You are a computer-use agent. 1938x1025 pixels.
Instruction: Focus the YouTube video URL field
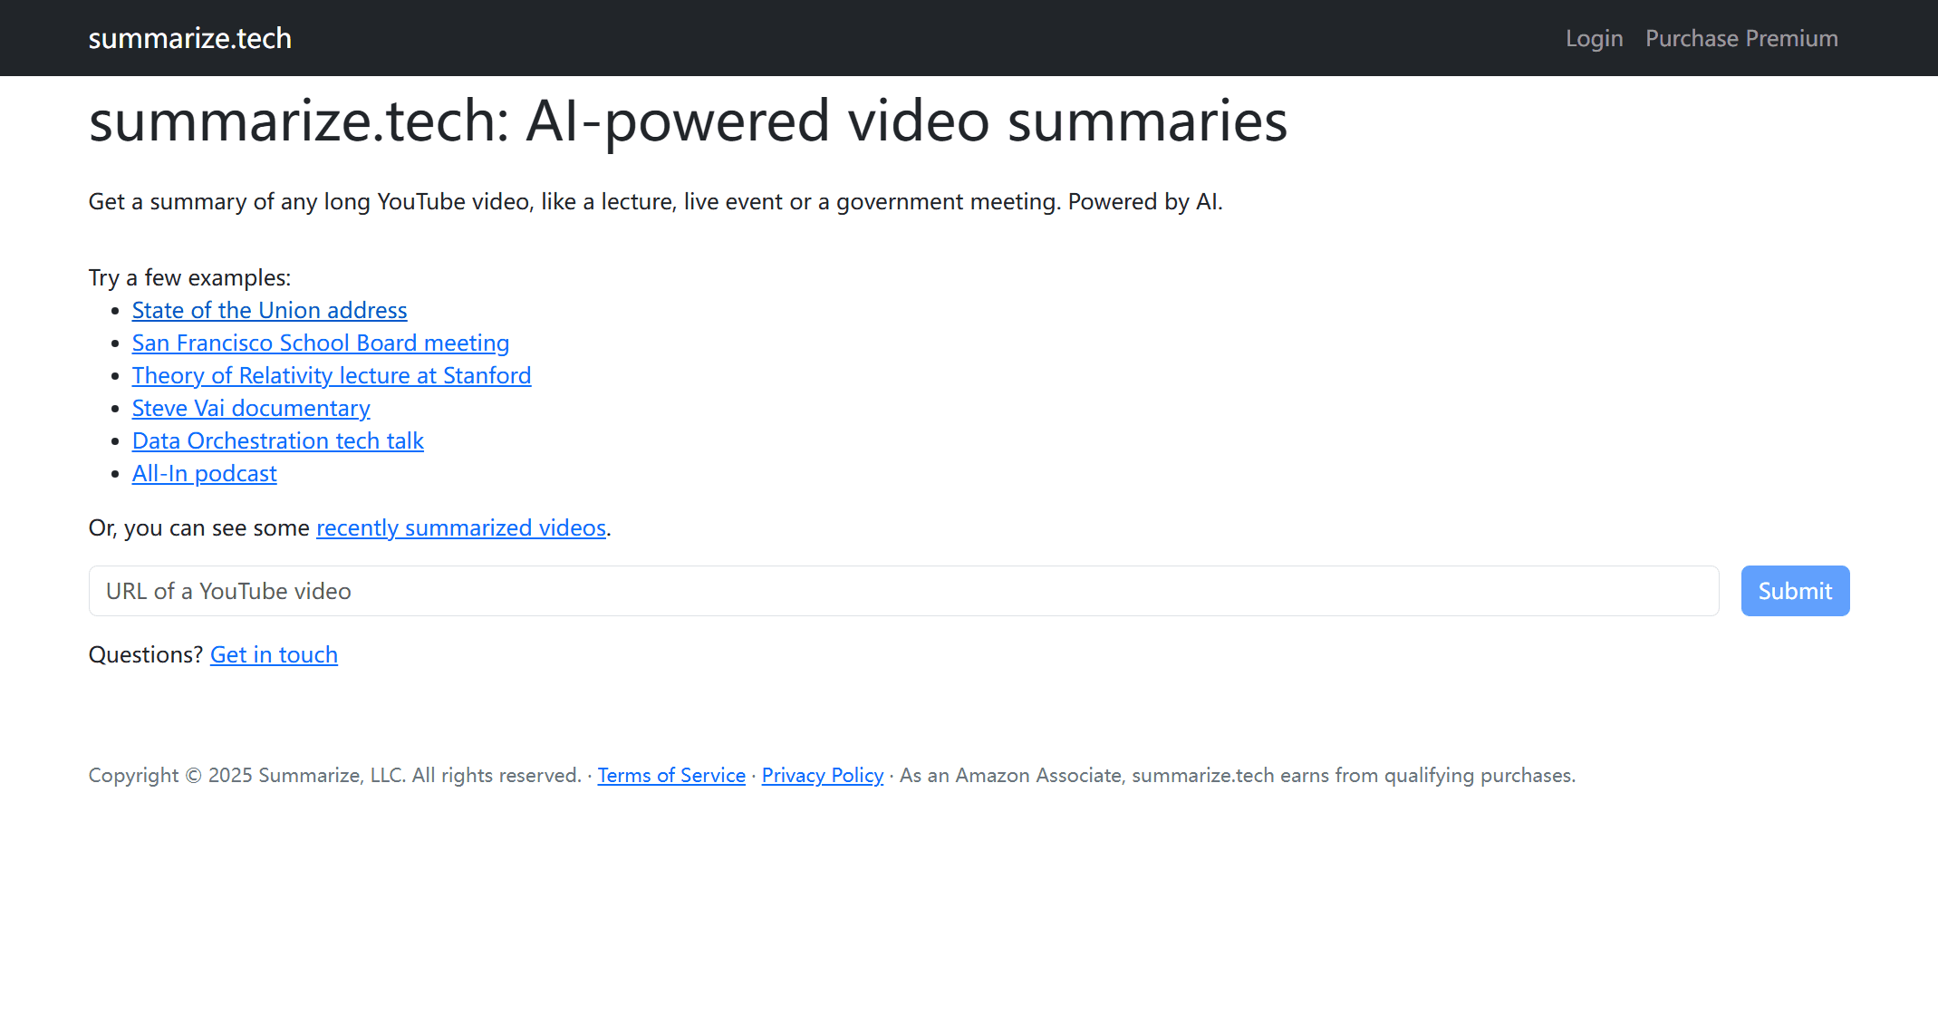[903, 591]
